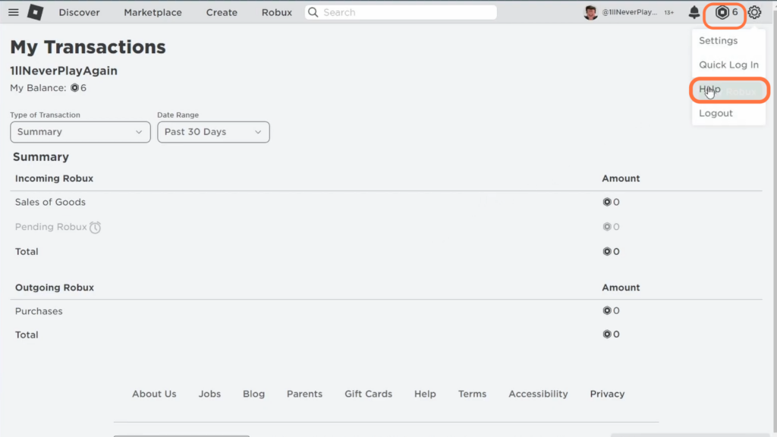Open the hamburger navigation menu
This screenshot has height=437, width=777.
pyautogui.click(x=14, y=12)
